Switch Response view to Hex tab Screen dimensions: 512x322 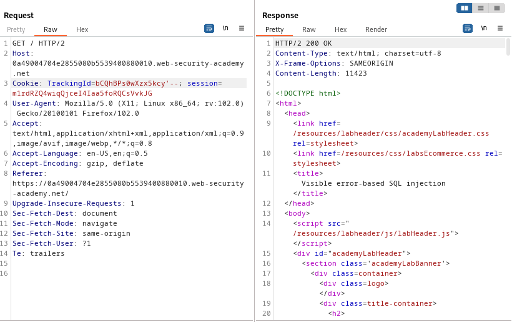[x=340, y=29]
